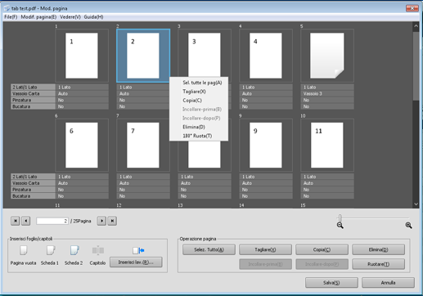The image size is (423, 296).
Task: Click the top Pinzatura row label
Action: [x=33, y=100]
